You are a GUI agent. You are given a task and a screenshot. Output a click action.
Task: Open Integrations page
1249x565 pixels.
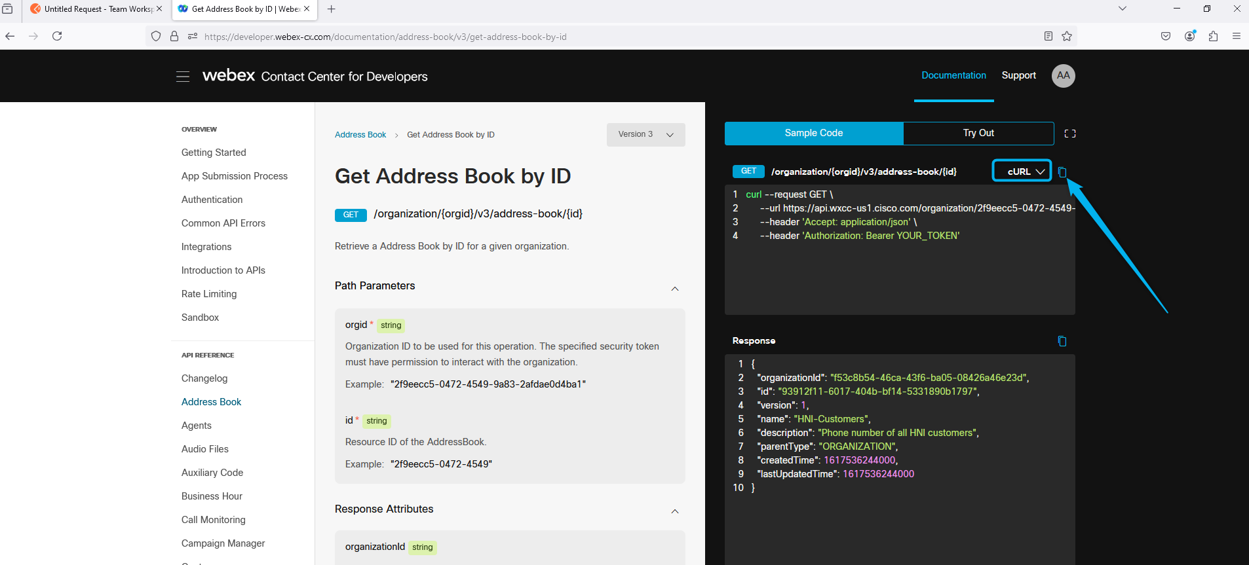206,247
